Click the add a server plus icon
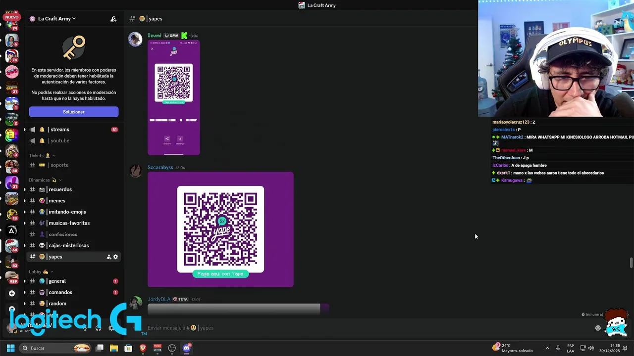Image resolution: width=634 pixels, height=356 pixels. click(x=11, y=293)
